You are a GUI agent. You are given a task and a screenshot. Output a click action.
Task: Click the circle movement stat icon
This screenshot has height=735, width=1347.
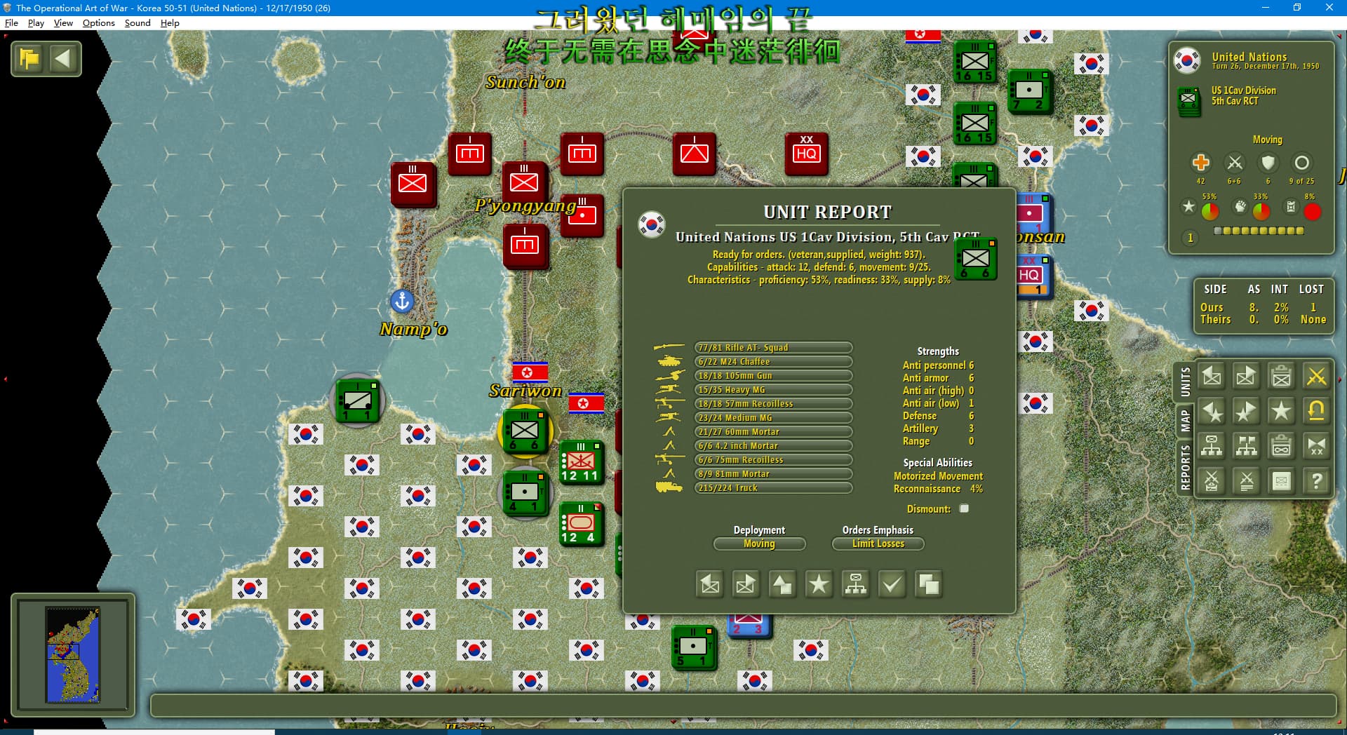[1301, 163]
